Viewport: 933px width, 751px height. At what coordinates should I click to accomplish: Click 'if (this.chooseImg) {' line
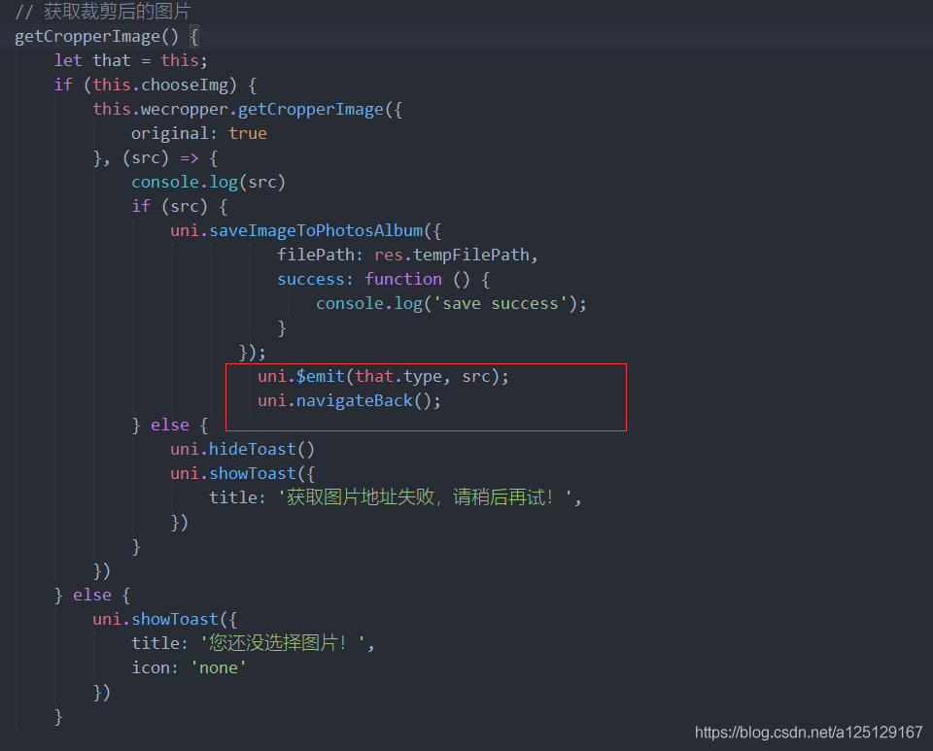[155, 85]
